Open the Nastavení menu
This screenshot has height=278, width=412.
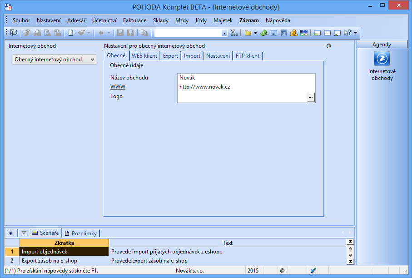coord(49,20)
